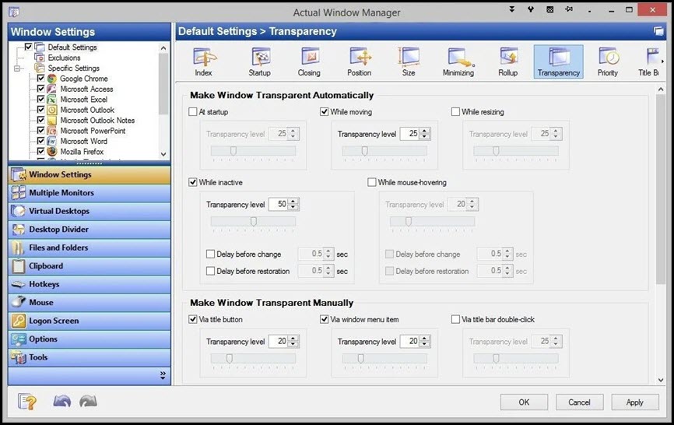The height and width of the screenshot is (425, 674).
Task: Uncheck the Via title button checkbox
Action: pyautogui.click(x=193, y=319)
